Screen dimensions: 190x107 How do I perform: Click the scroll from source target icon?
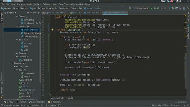28,12
